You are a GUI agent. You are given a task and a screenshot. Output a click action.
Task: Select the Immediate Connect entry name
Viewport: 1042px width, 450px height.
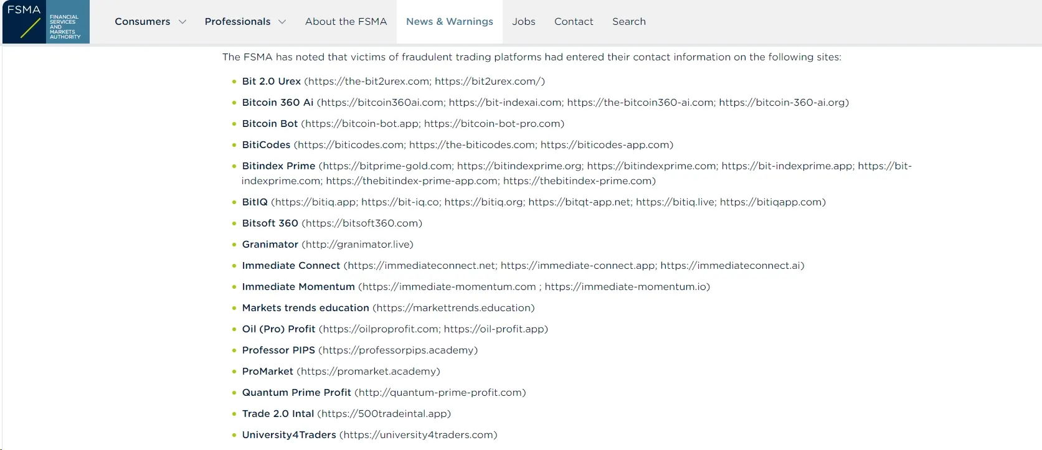[x=291, y=266]
